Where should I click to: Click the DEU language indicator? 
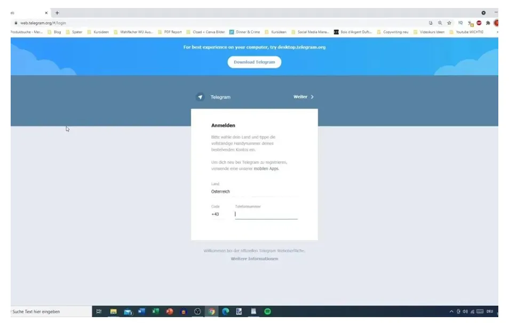(490, 312)
